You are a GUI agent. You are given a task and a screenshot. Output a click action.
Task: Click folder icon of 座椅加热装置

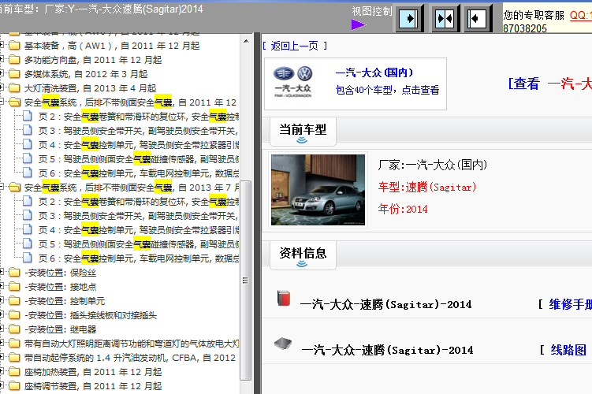point(14,372)
